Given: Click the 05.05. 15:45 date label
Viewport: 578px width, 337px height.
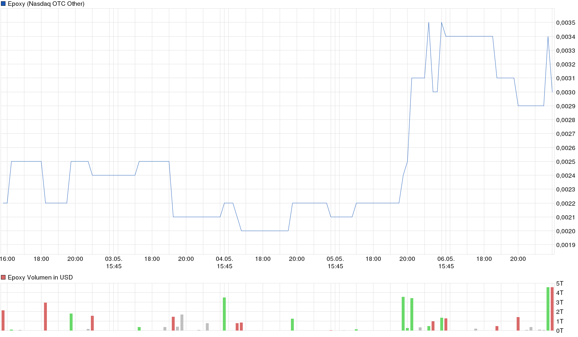Looking at the screenshot, I should (x=335, y=262).
